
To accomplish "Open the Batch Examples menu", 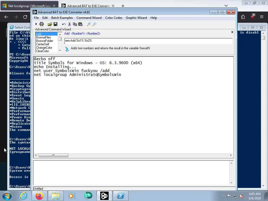I will coord(62,18).
